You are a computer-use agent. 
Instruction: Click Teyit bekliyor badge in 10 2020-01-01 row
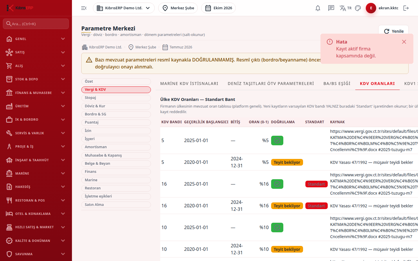click(287, 249)
